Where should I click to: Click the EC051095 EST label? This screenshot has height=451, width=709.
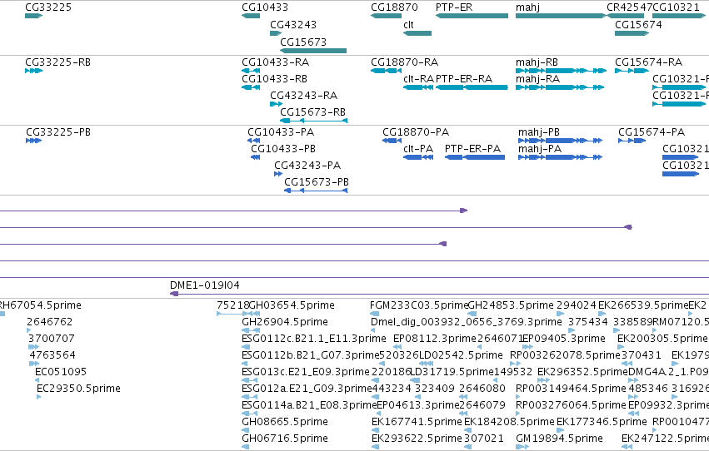tap(61, 372)
